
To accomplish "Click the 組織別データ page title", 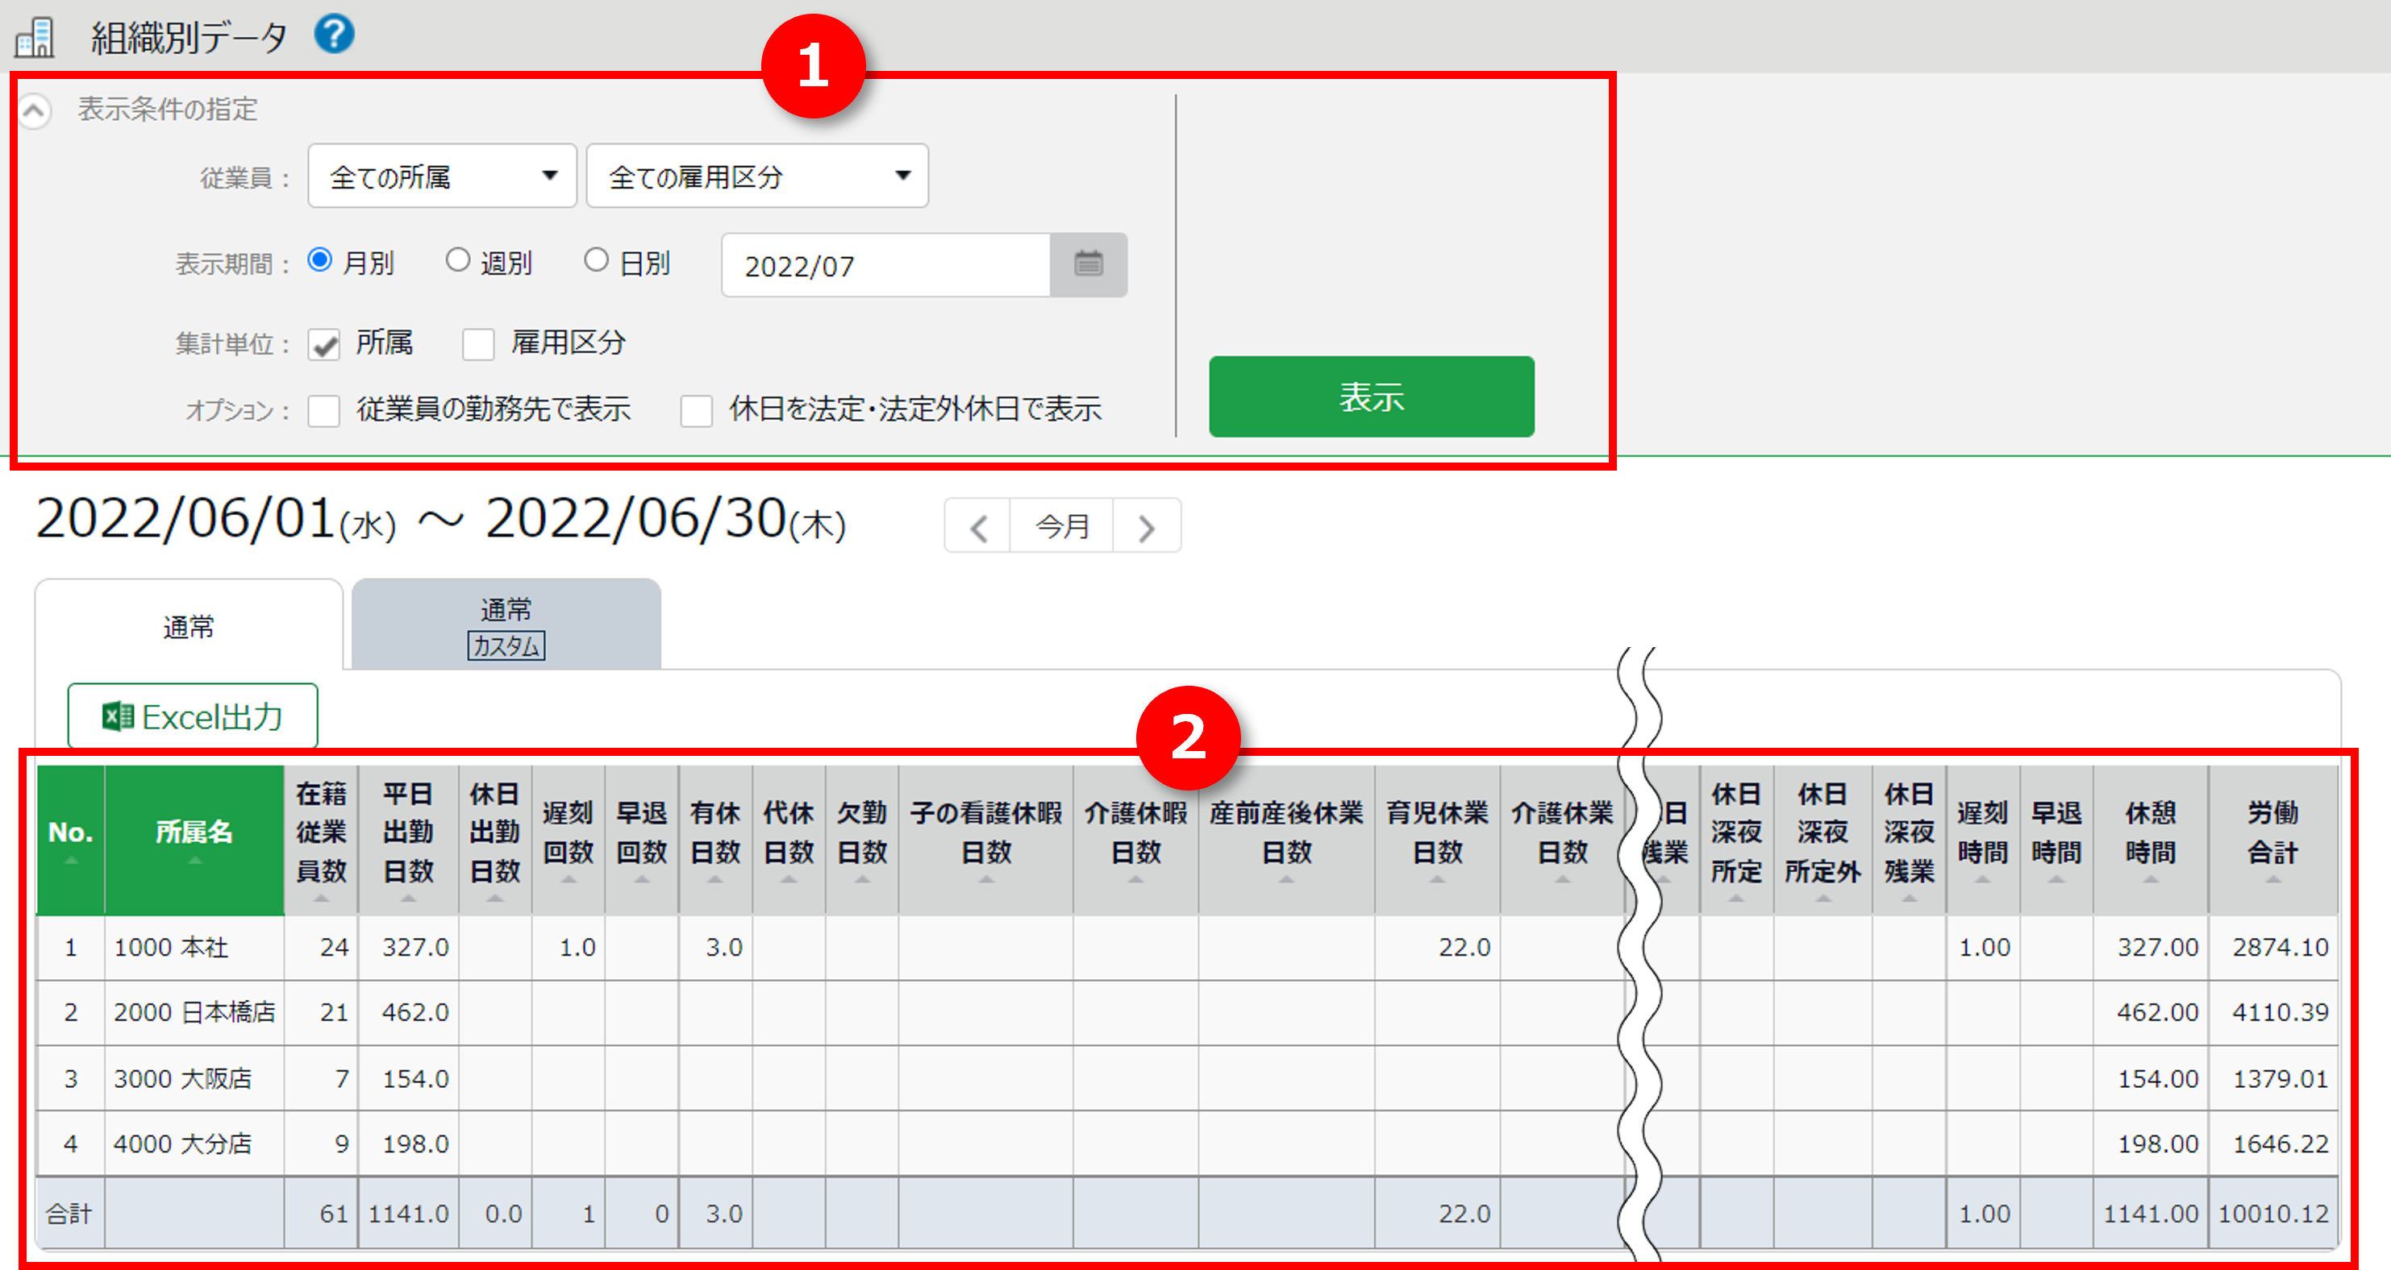I will click(189, 38).
